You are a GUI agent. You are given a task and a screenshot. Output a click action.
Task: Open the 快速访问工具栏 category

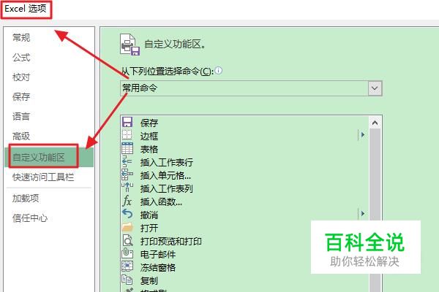pos(43,177)
